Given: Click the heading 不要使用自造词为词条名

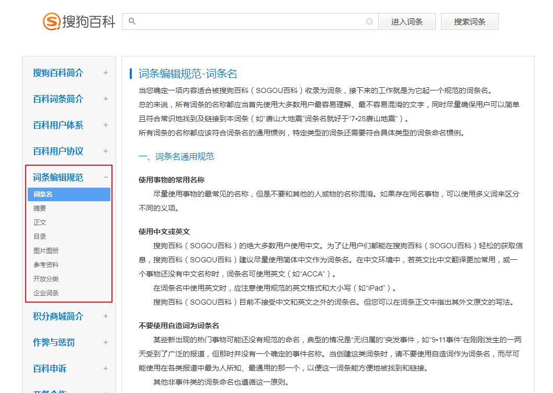Looking at the screenshot, I should click(x=179, y=326).
